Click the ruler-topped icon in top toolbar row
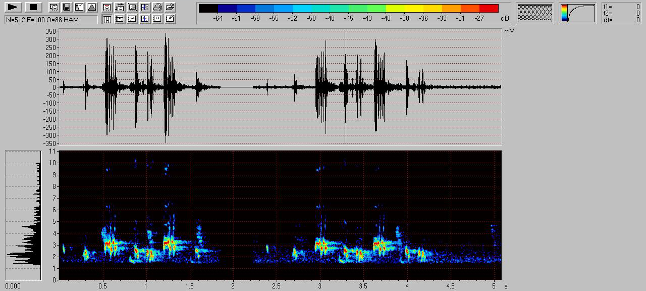The height and width of the screenshot is (291, 646). pos(120,7)
